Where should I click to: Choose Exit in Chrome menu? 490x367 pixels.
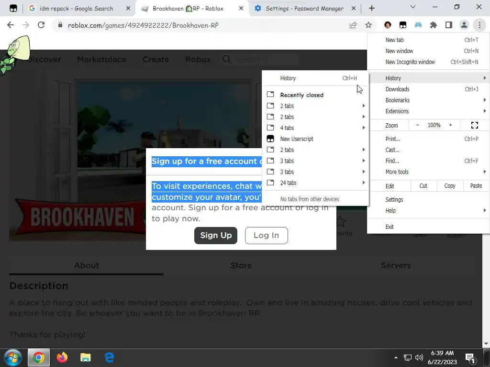tap(428, 227)
